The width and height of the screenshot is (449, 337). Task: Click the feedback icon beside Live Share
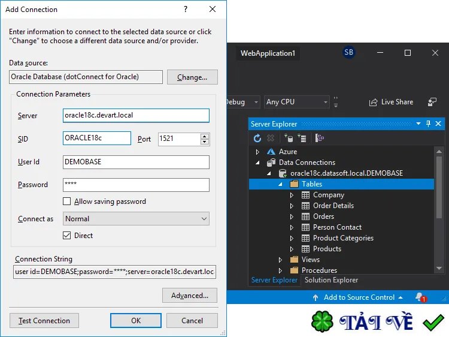[x=432, y=102]
